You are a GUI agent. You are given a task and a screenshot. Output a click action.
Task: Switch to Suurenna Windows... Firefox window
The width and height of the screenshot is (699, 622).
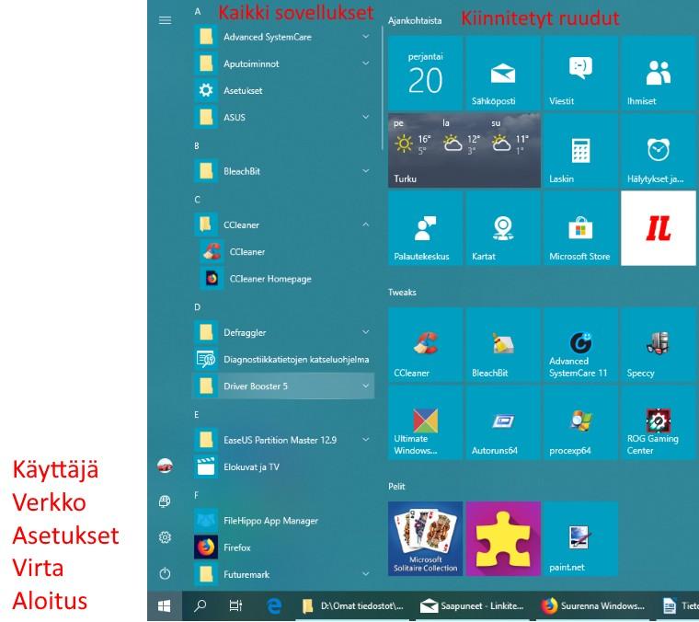tap(592, 606)
